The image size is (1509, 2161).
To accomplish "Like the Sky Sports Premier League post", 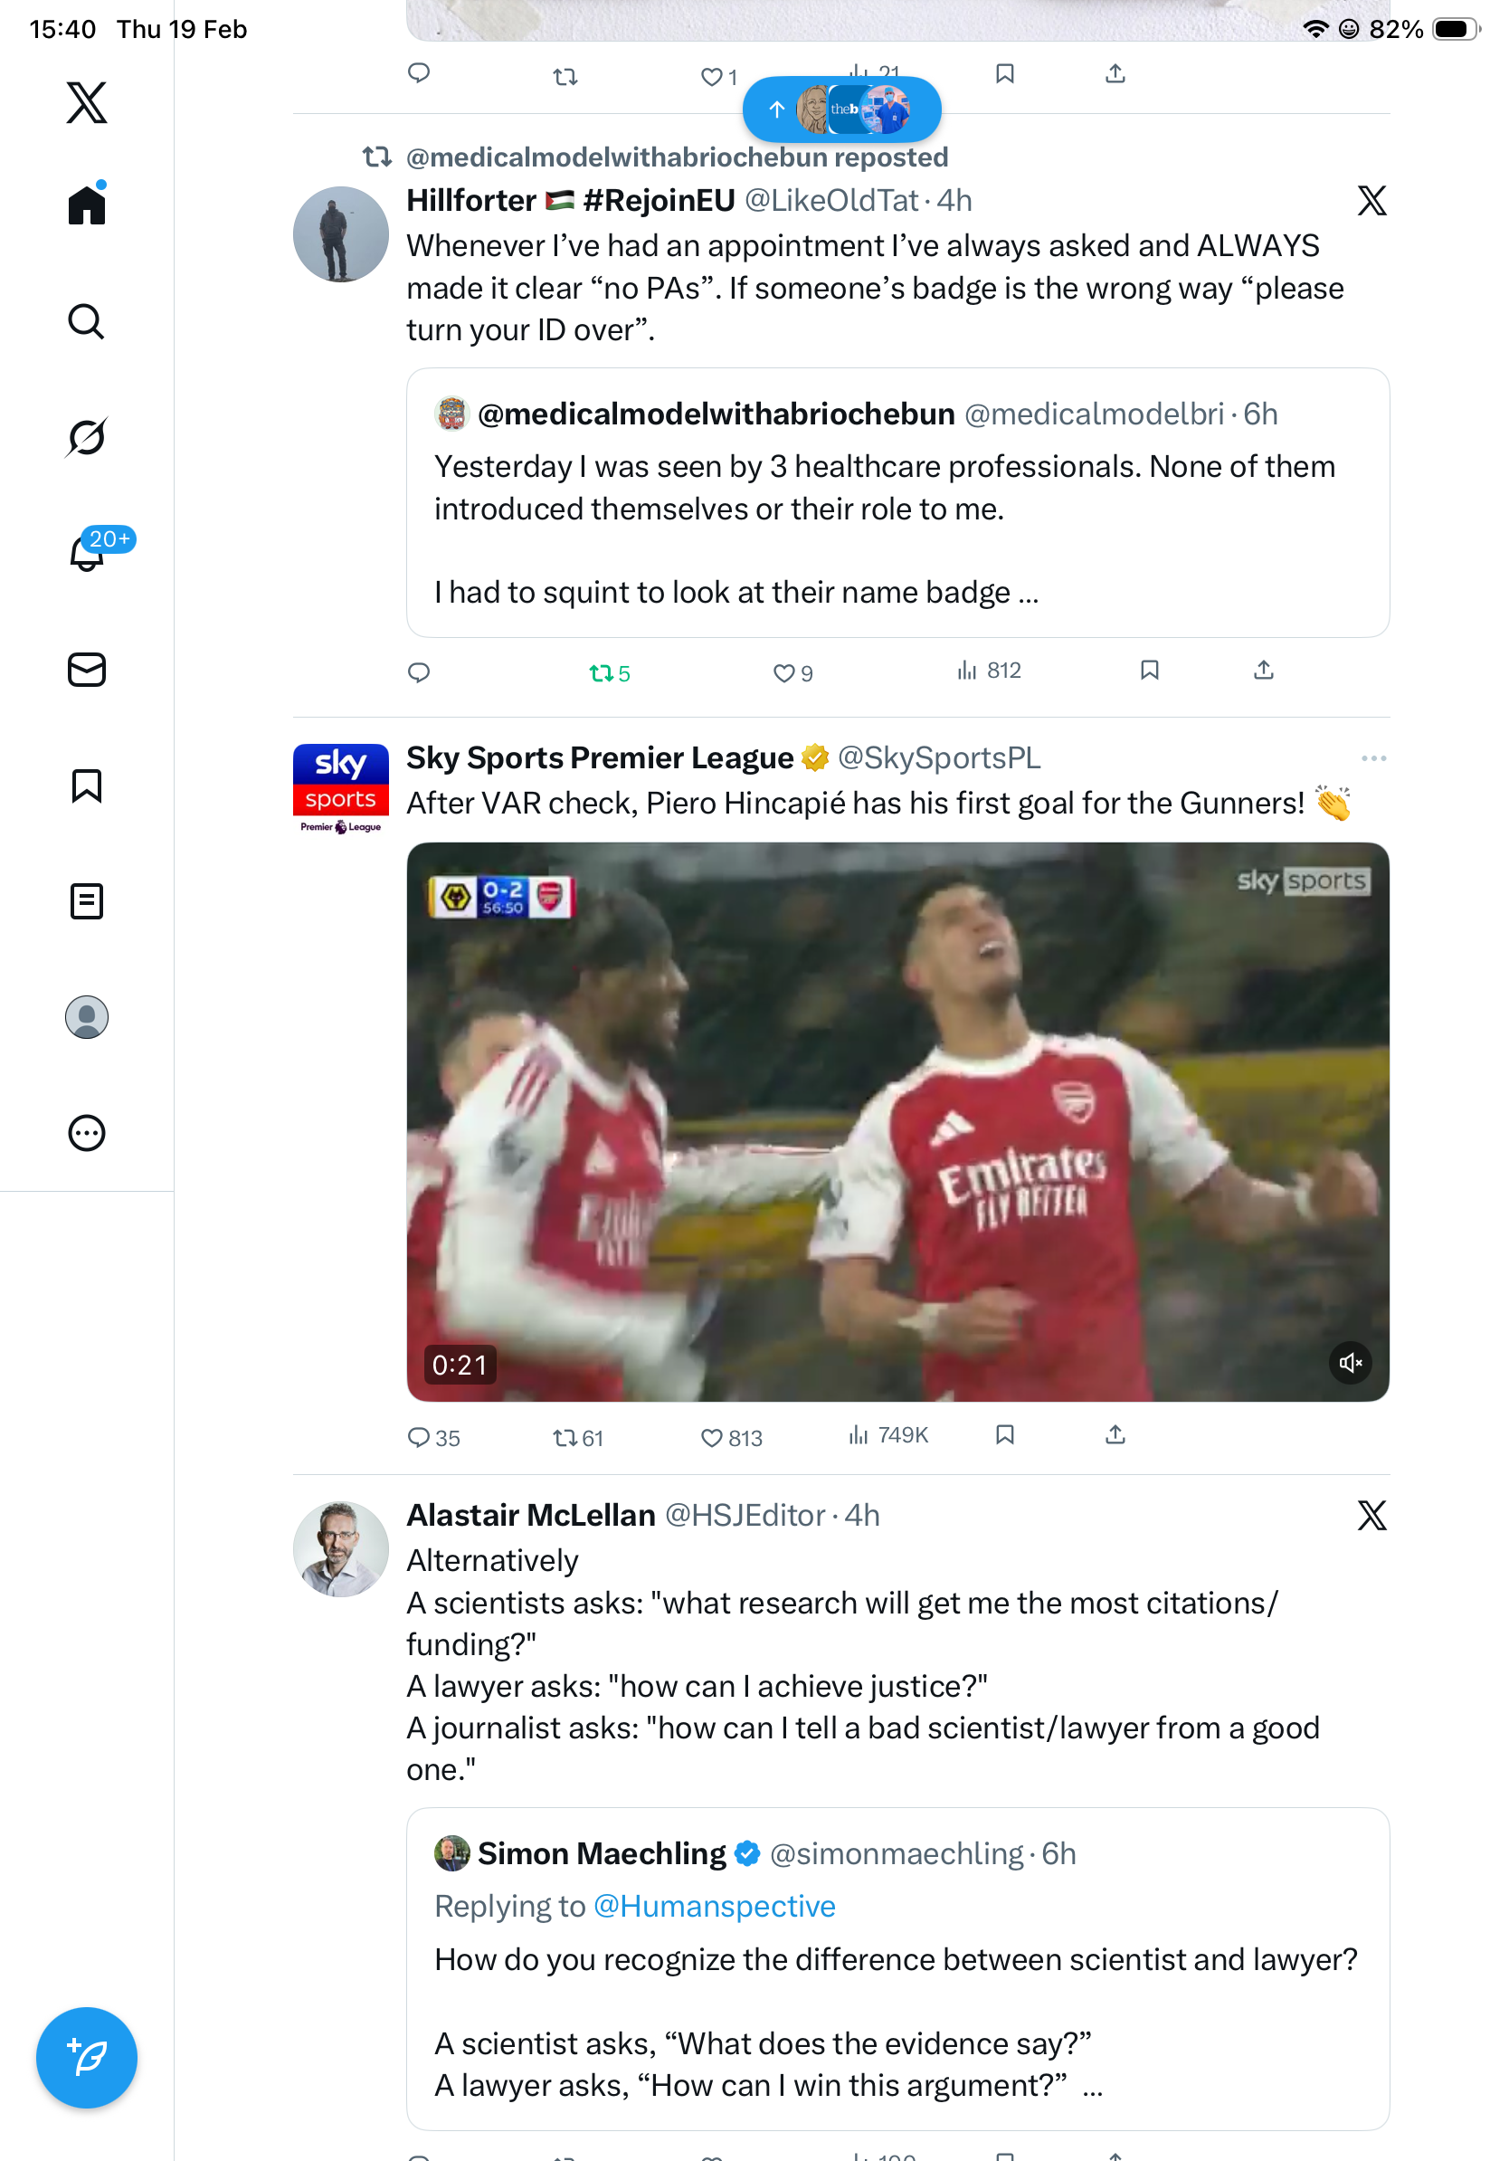I will tap(712, 1437).
